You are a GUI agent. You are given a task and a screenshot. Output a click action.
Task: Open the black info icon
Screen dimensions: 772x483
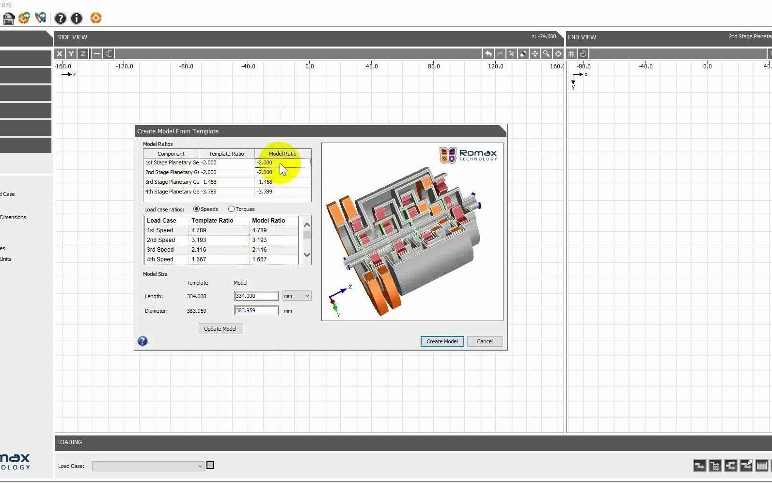pos(77,18)
